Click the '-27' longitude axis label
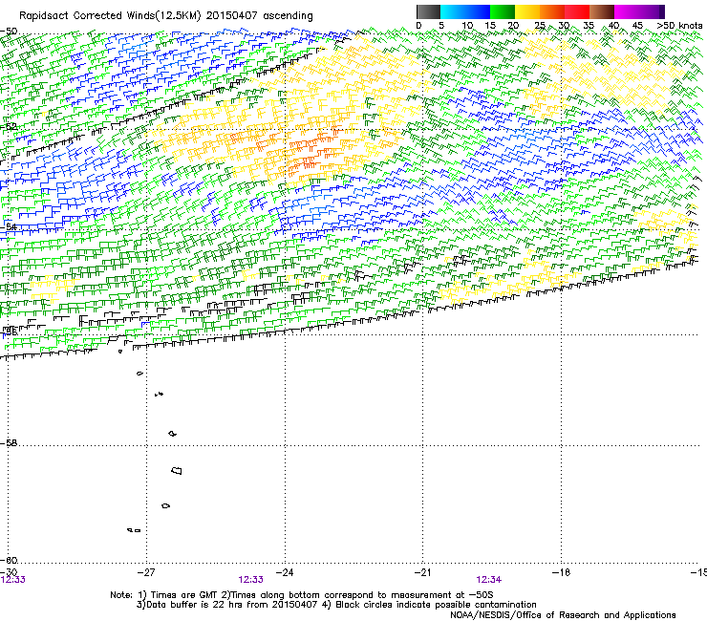The image size is (707, 621). coord(146,572)
